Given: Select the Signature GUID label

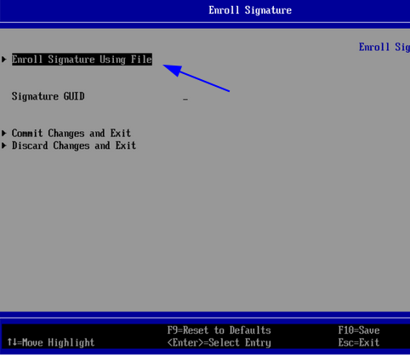Looking at the screenshot, I should pyautogui.click(x=48, y=96).
